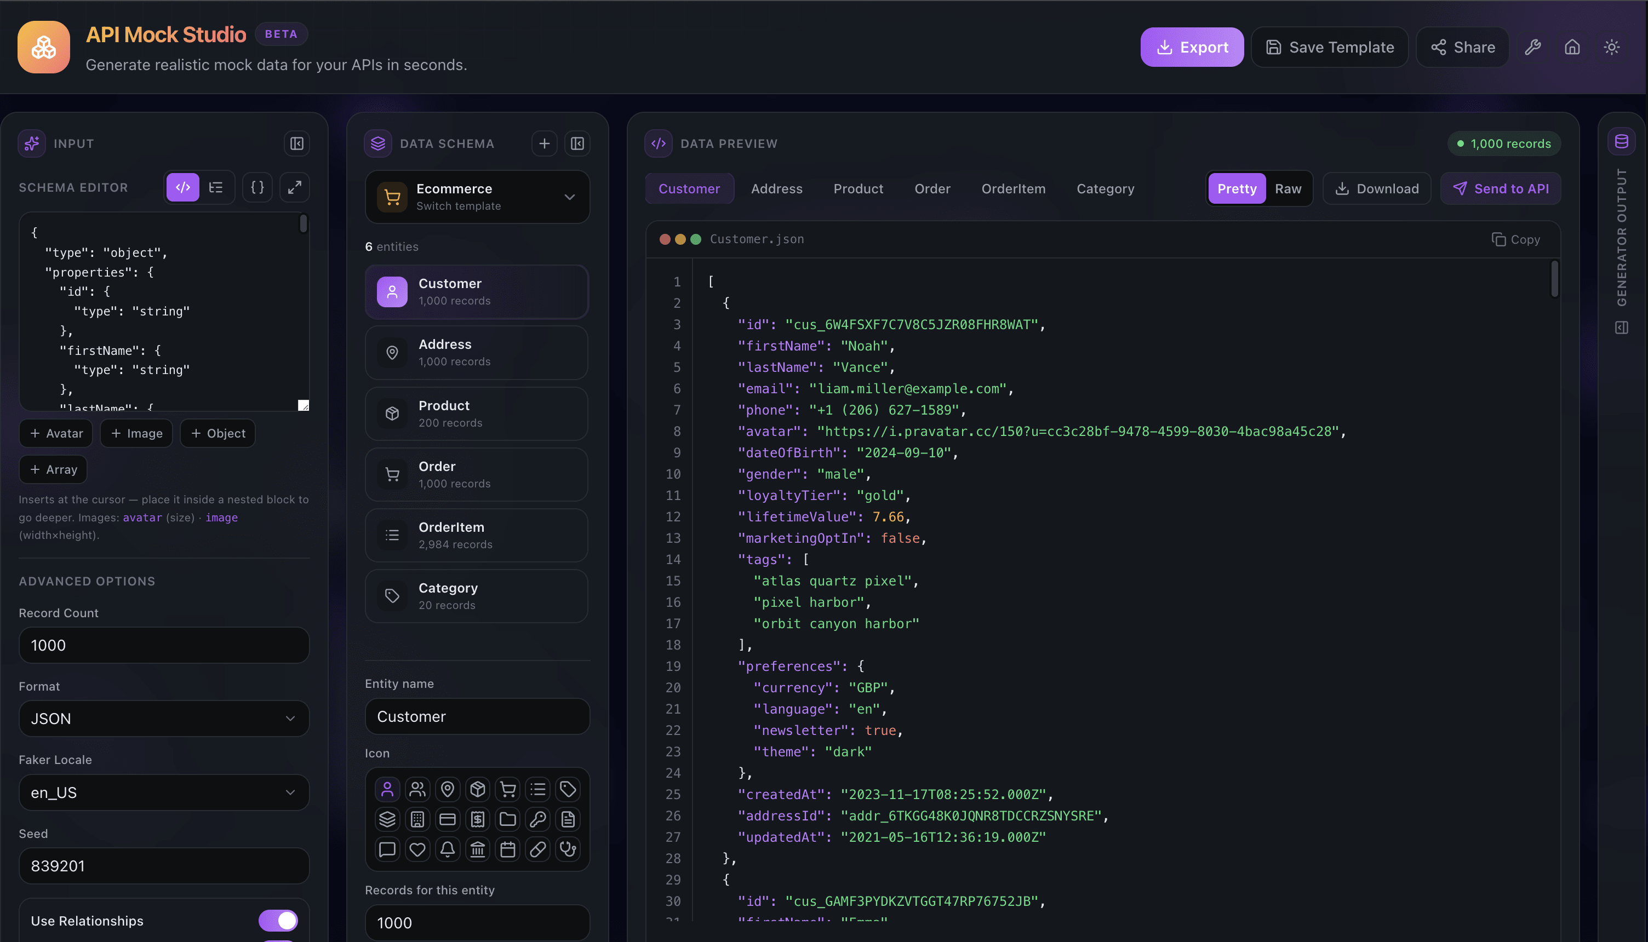The width and height of the screenshot is (1648, 942).
Task: Click the API Mock Studio logo
Action: [x=44, y=47]
